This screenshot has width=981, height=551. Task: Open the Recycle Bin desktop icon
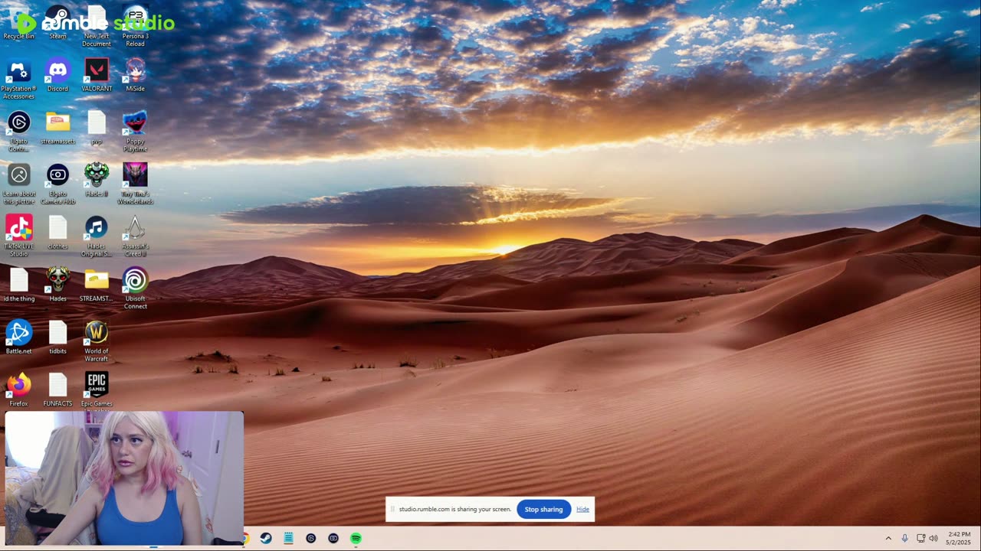coord(18,22)
